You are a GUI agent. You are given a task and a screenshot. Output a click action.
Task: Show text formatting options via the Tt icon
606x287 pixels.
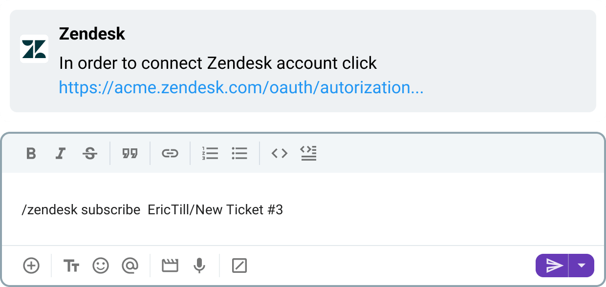click(71, 266)
